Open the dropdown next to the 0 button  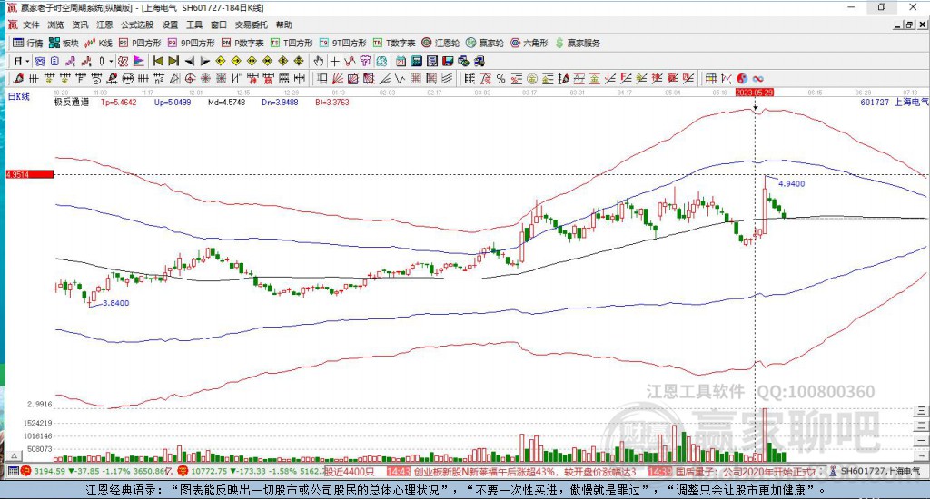coord(111,61)
